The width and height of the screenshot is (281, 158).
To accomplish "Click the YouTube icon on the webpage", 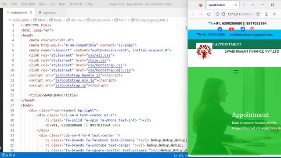I will [x=231, y=29].
